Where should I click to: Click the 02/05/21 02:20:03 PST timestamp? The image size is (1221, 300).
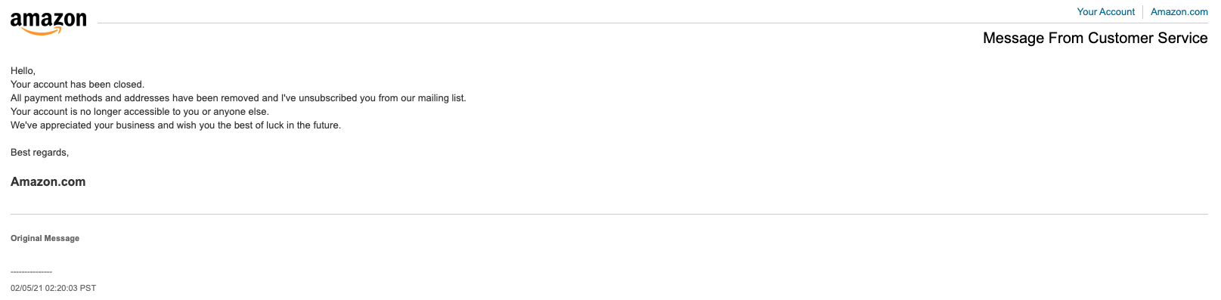(x=53, y=289)
